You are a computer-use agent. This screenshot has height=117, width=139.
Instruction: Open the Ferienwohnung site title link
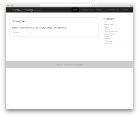21,10
